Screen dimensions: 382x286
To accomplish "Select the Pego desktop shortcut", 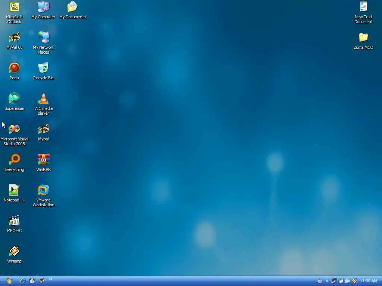I will coord(15,71).
